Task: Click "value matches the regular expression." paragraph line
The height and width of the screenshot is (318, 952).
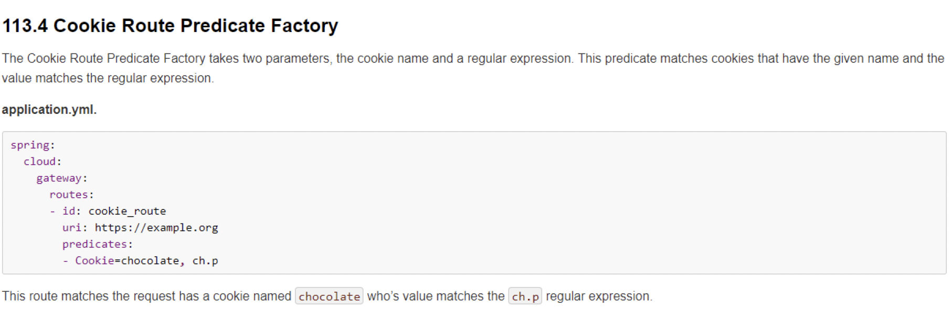Action: tap(108, 78)
